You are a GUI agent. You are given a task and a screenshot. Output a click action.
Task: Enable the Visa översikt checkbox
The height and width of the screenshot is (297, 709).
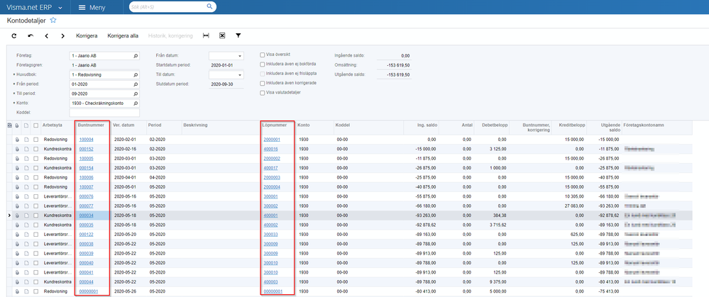pyautogui.click(x=263, y=55)
